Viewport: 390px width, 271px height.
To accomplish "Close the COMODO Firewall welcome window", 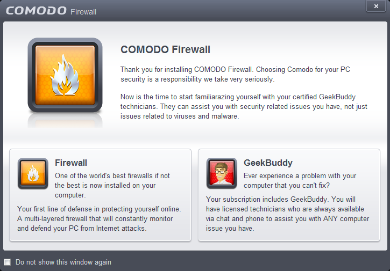I will point(376,6).
